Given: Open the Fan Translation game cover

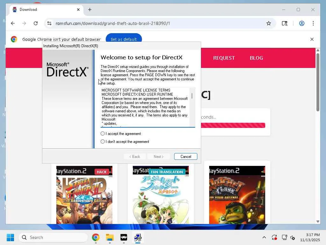Looking at the screenshot, I should click(161, 195).
